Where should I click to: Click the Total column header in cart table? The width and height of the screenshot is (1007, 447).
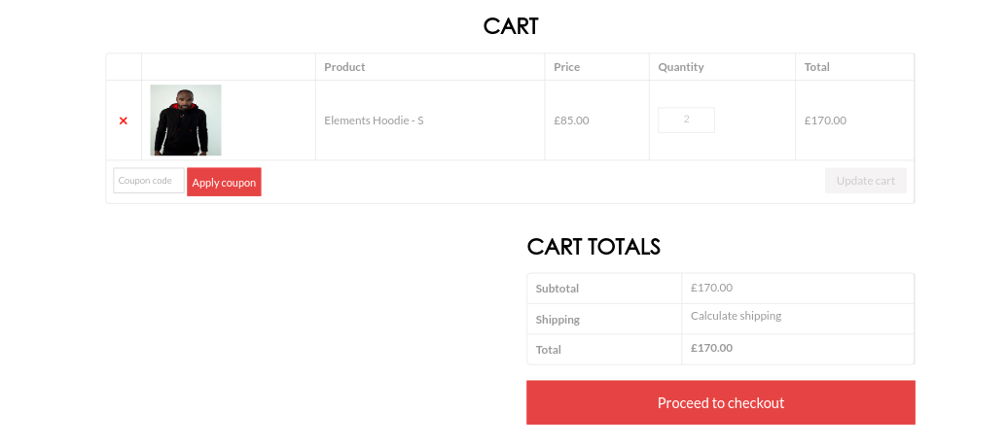pyautogui.click(x=817, y=67)
